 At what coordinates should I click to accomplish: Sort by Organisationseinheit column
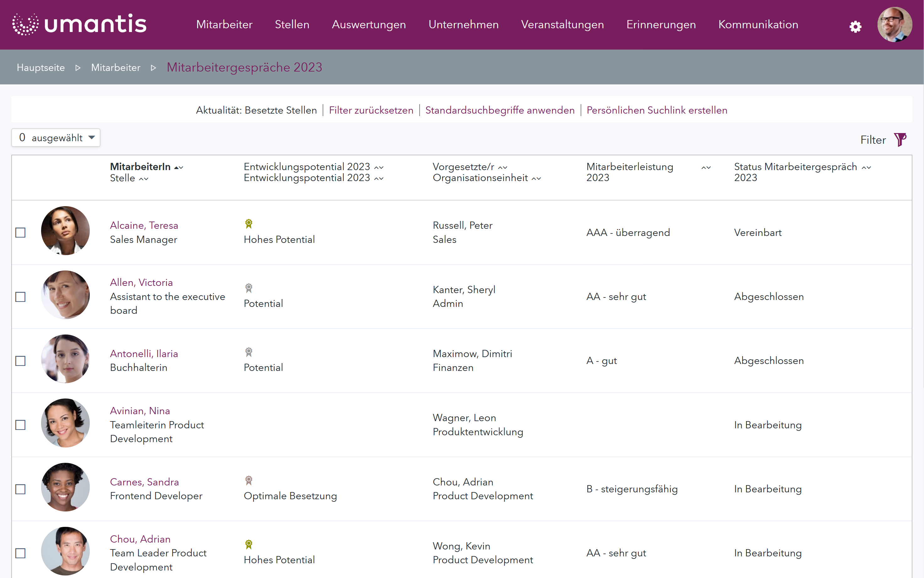(x=536, y=179)
